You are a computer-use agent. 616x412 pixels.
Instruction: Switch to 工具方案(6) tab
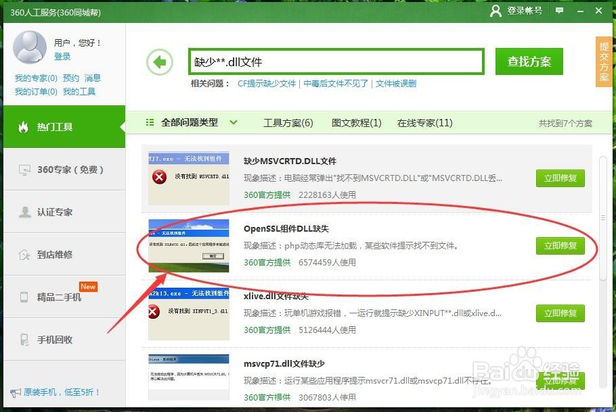click(x=288, y=123)
